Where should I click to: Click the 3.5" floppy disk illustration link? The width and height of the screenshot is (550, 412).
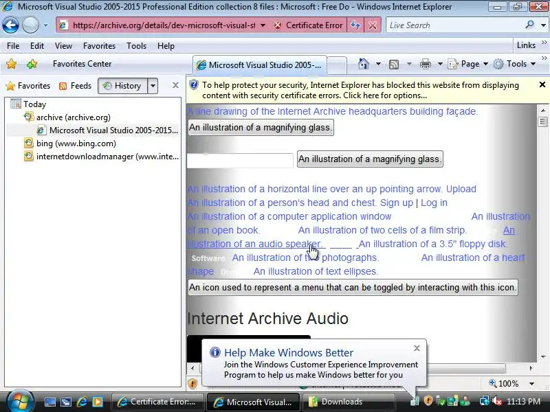(433, 244)
